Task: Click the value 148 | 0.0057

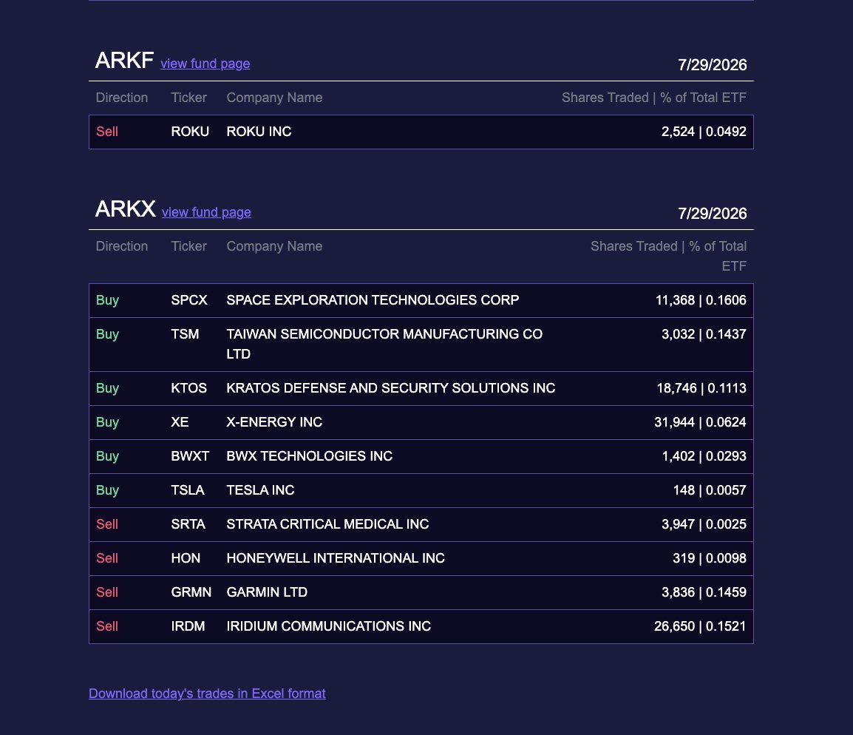Action: click(710, 490)
